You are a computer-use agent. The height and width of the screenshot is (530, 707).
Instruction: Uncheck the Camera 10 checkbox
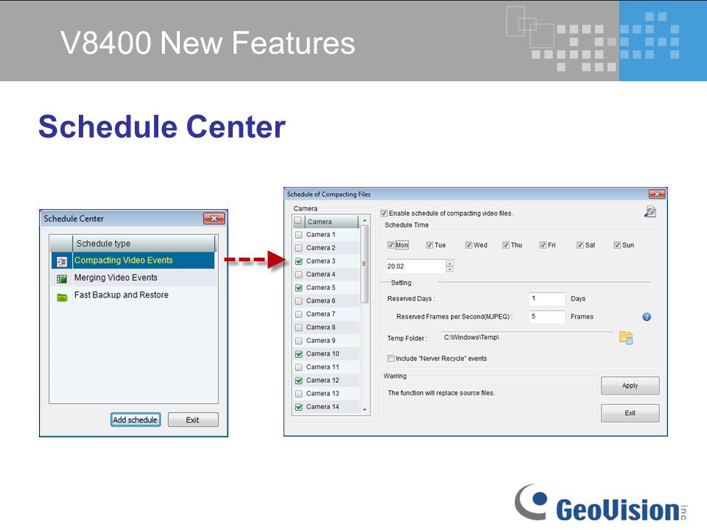[298, 354]
